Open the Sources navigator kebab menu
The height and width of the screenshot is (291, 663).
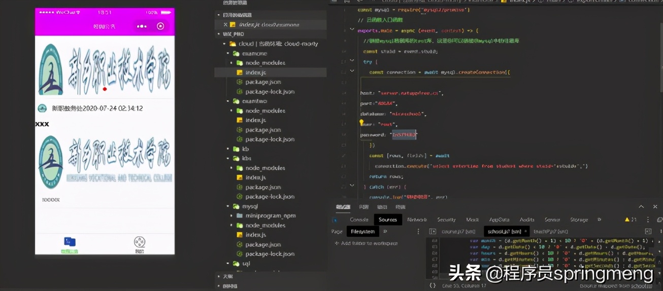418,231
